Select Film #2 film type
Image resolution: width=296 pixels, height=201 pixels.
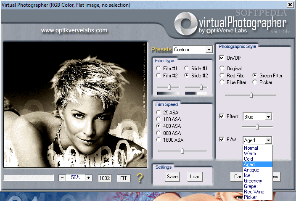click(158, 76)
